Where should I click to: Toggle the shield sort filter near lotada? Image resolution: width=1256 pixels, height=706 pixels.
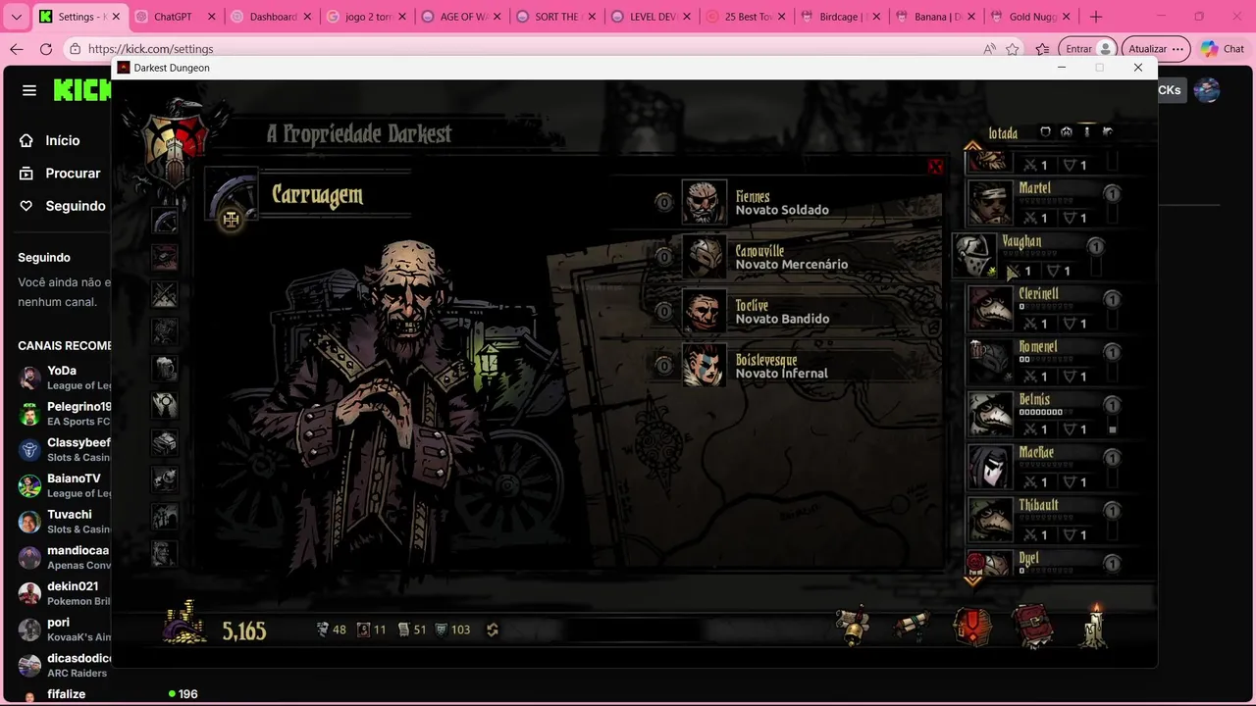click(1045, 131)
